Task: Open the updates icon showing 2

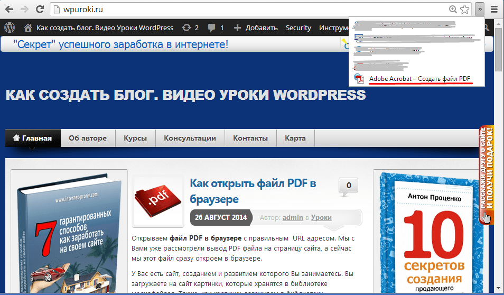Action: pos(190,27)
